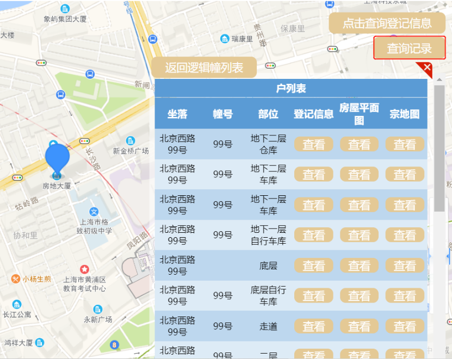View 登记信息 for 走道 row
The height and width of the screenshot is (359, 452).
tap(314, 326)
